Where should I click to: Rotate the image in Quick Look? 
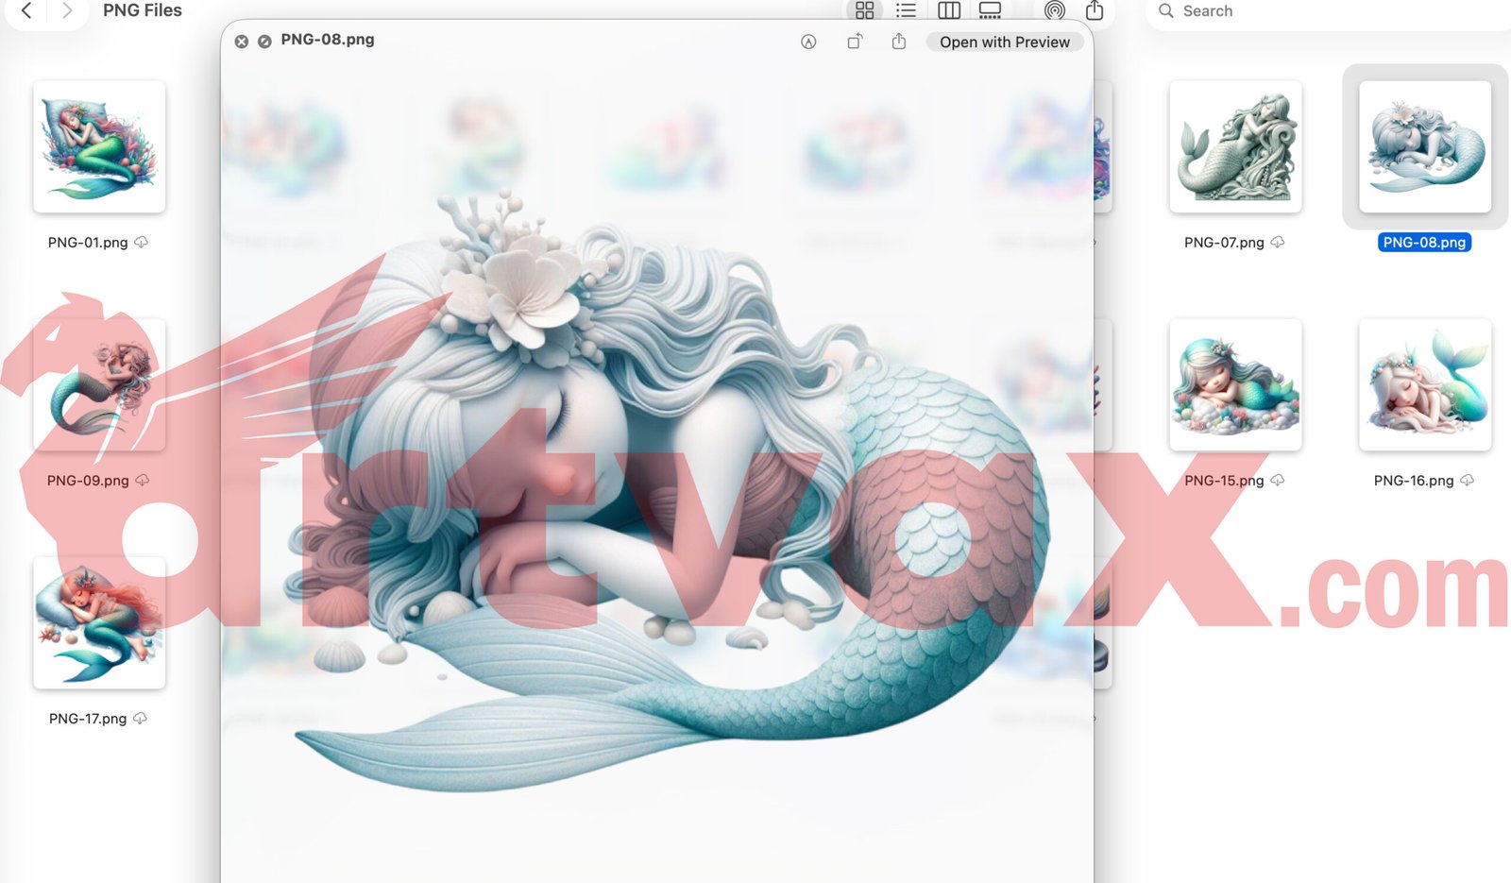pos(854,42)
